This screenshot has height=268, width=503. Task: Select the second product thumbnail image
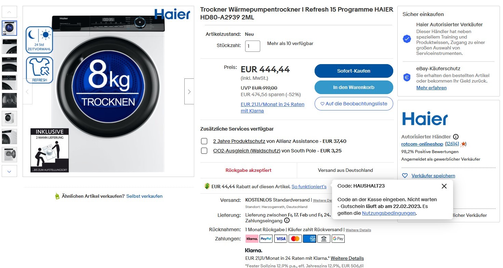9,46
